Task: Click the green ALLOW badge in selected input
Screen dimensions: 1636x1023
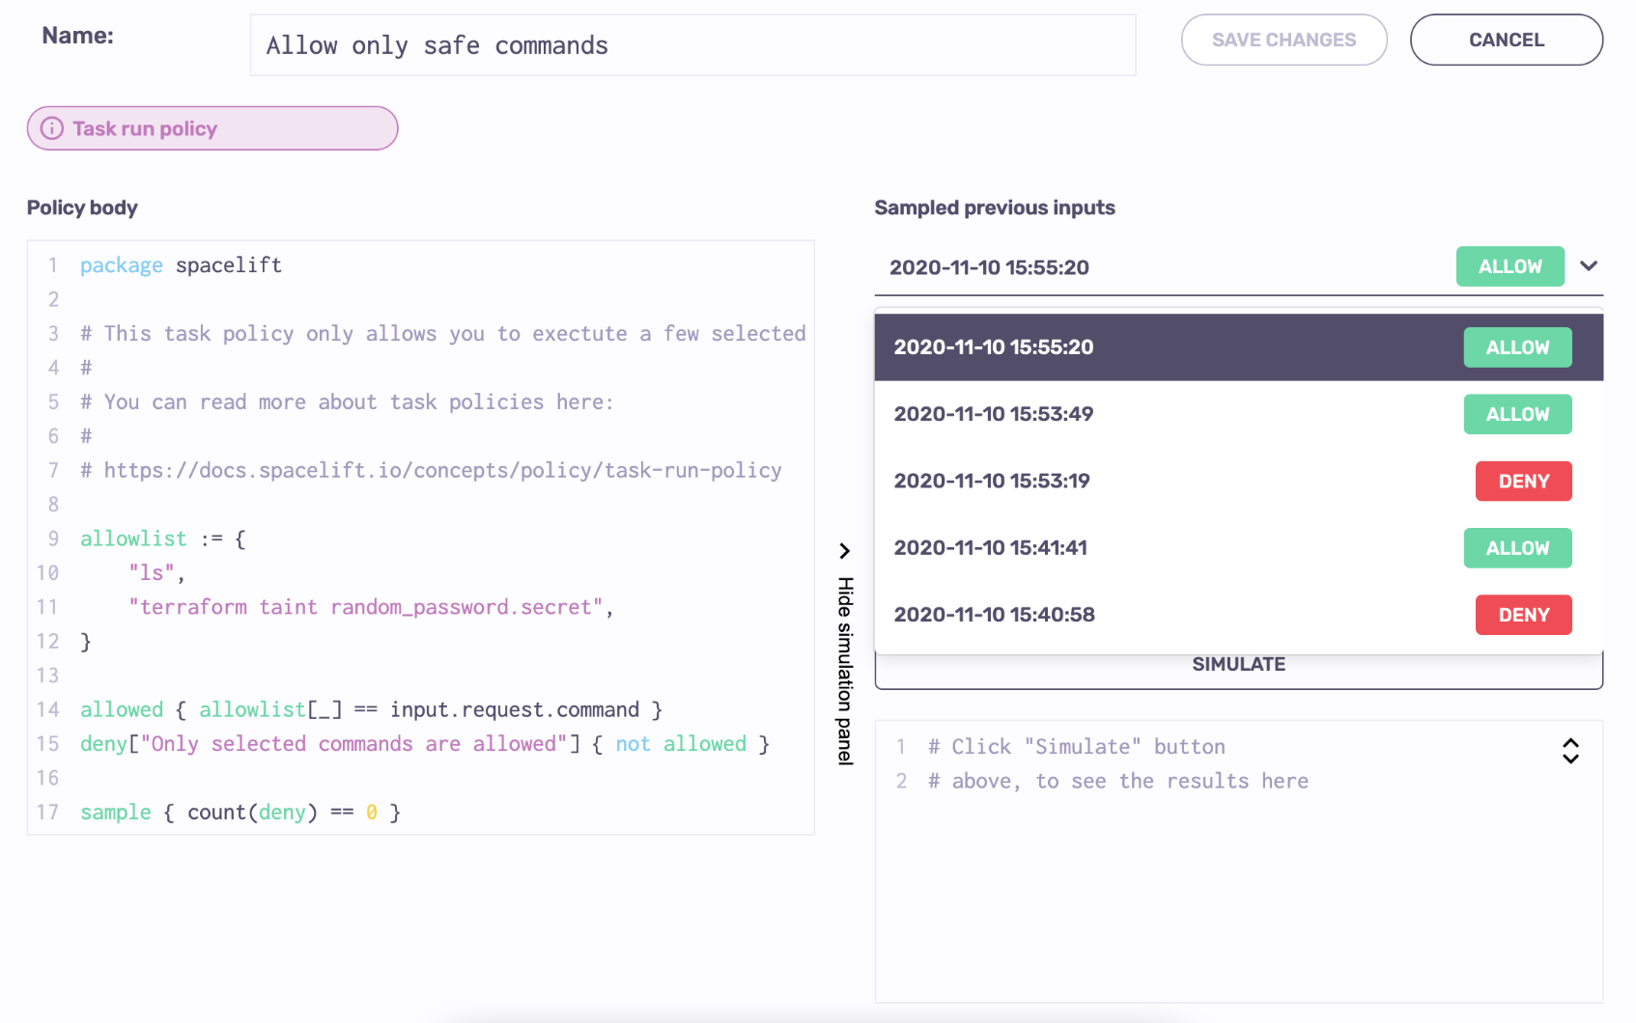Action: tap(1509, 266)
